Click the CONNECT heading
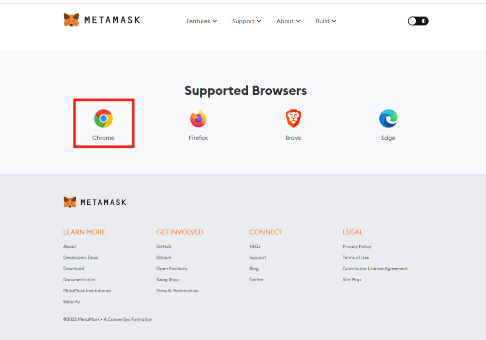Viewport: 486px width, 340px height. pos(266,232)
